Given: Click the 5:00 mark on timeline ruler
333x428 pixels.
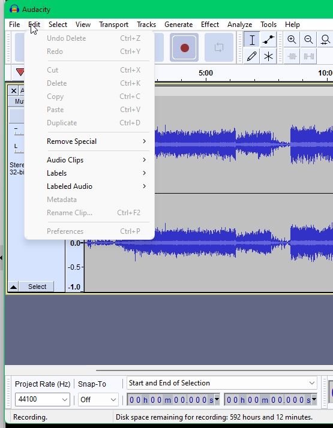Looking at the screenshot, I should click(x=206, y=73).
